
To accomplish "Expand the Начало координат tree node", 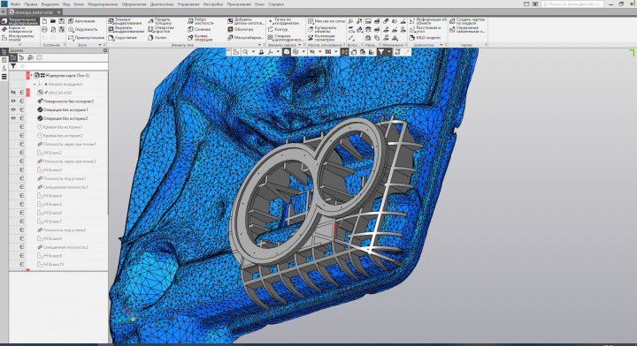I will [x=35, y=84].
